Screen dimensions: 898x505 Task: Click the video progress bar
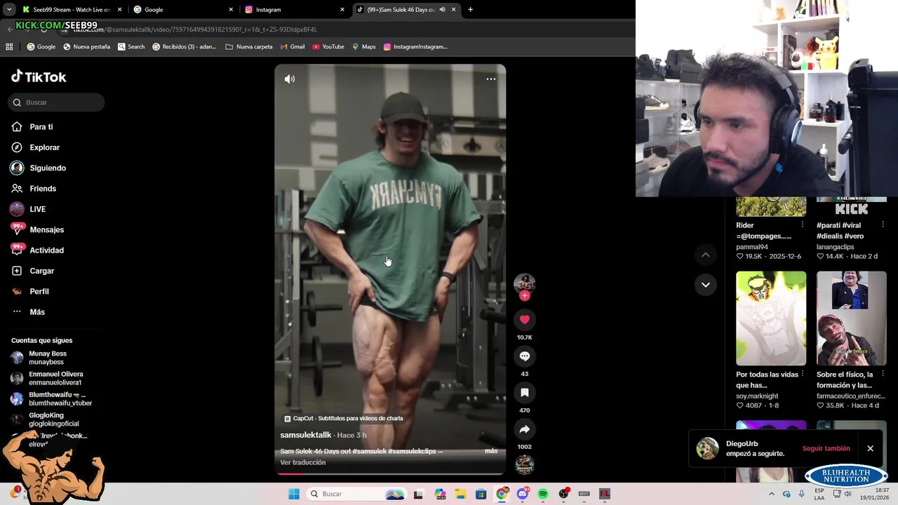(389, 473)
